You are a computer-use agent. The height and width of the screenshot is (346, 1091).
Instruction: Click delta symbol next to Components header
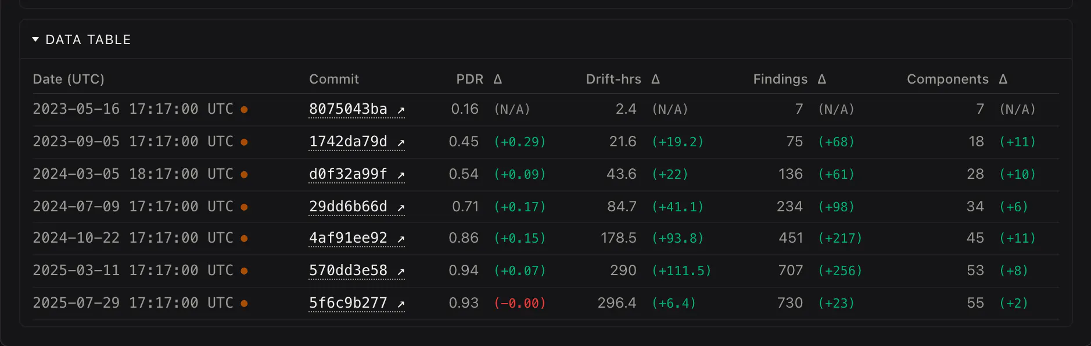1003,79
